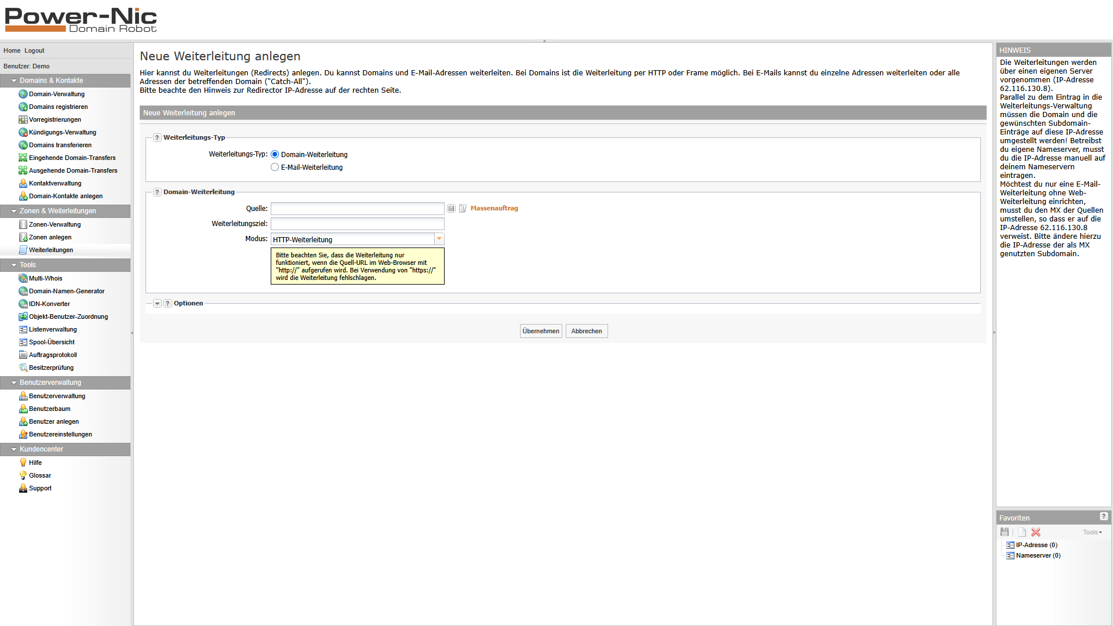Click the Weiterleitungsziel input field
The height and width of the screenshot is (626, 1113).
[357, 224]
